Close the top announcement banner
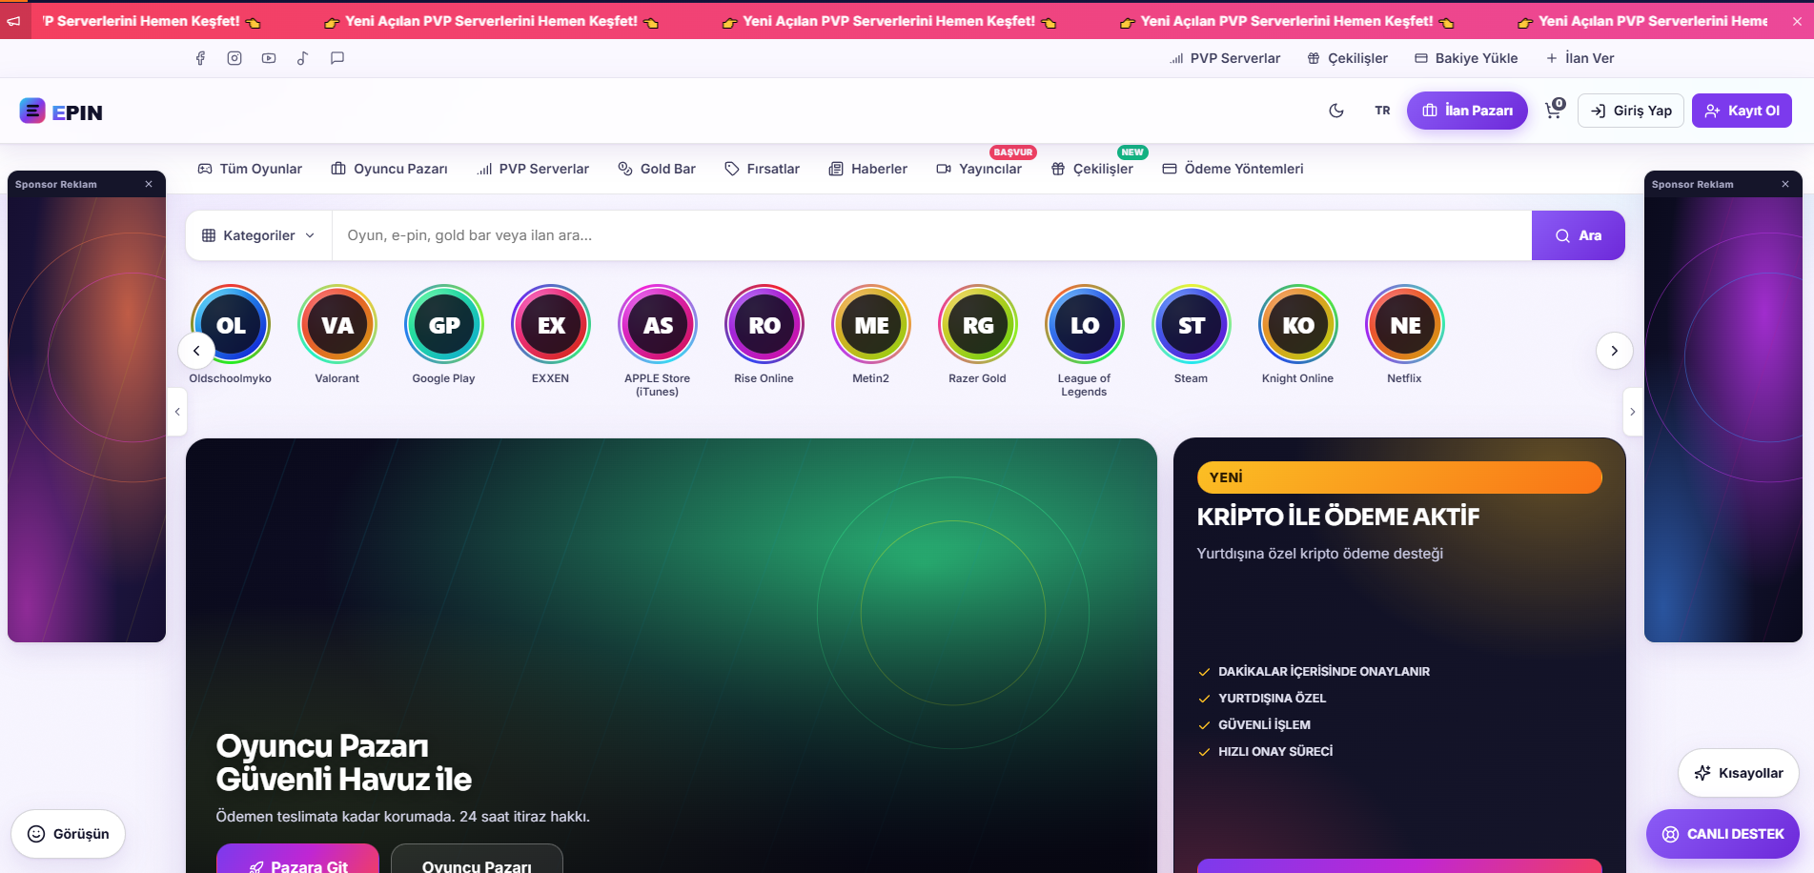This screenshot has width=1814, height=873. (x=1796, y=21)
